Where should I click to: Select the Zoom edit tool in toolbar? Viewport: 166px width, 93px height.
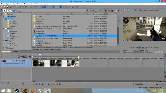click(x=69, y=7)
